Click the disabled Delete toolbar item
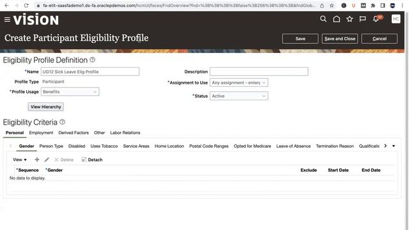Image resolution: width=409 pixels, height=230 pixels. click(x=64, y=160)
